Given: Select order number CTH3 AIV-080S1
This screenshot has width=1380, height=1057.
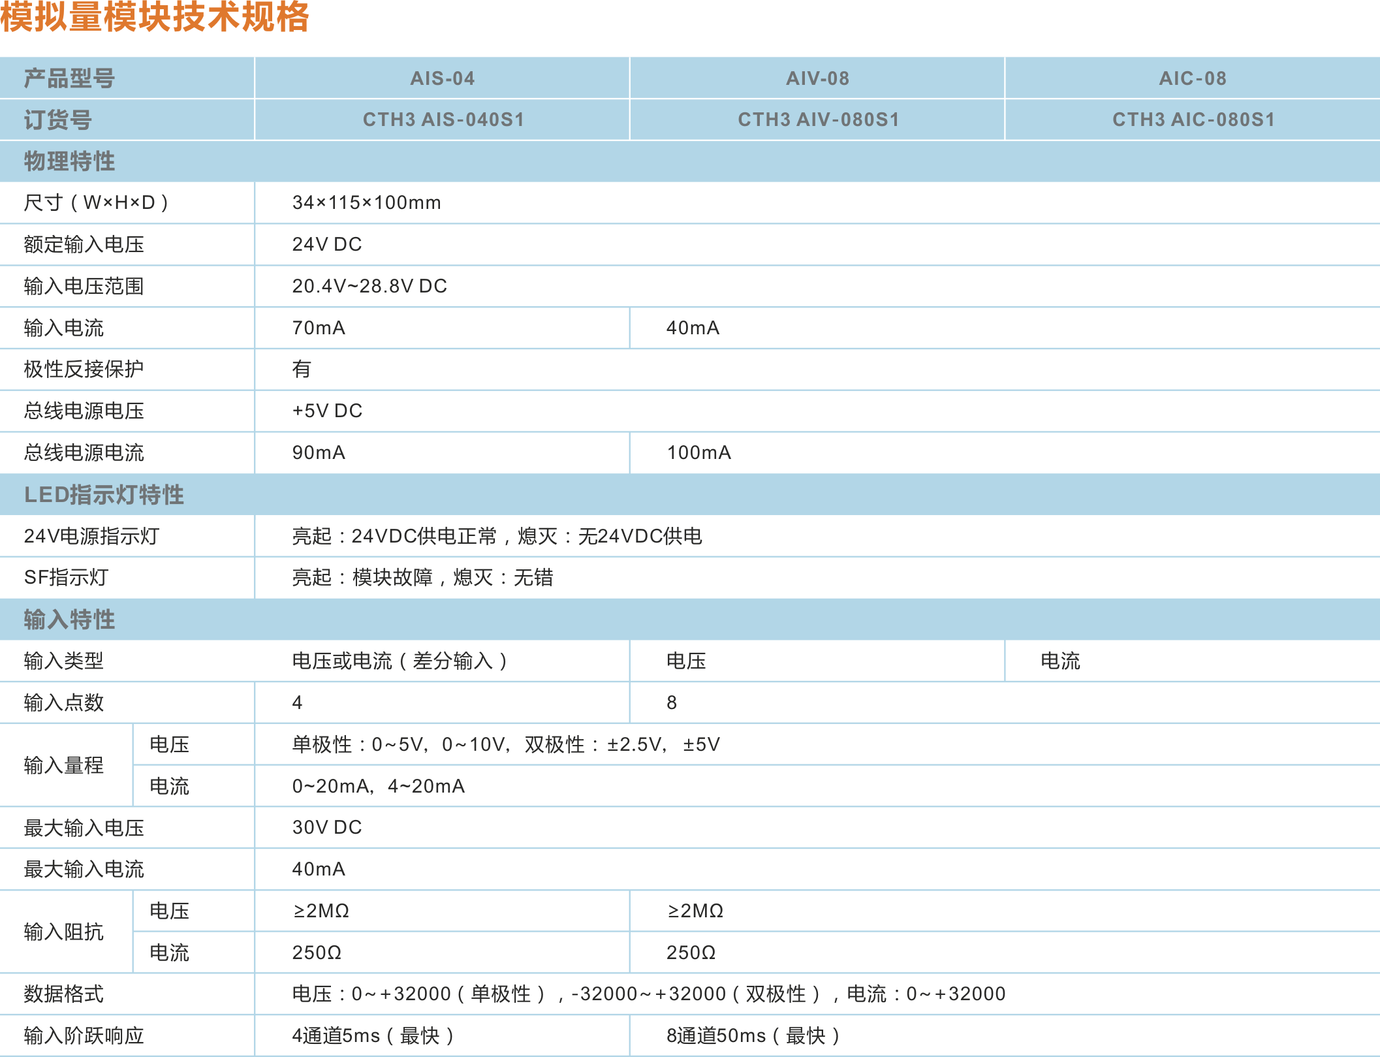Looking at the screenshot, I should point(818,119).
